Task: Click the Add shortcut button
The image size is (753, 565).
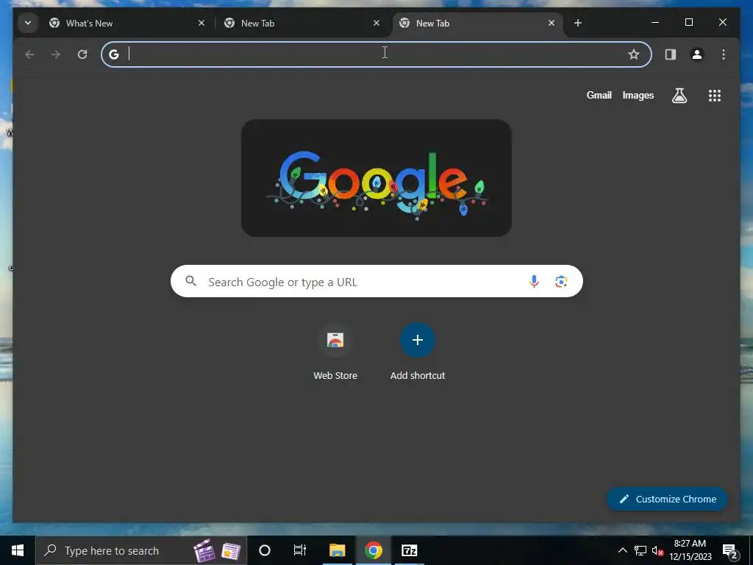Action: [x=418, y=352]
